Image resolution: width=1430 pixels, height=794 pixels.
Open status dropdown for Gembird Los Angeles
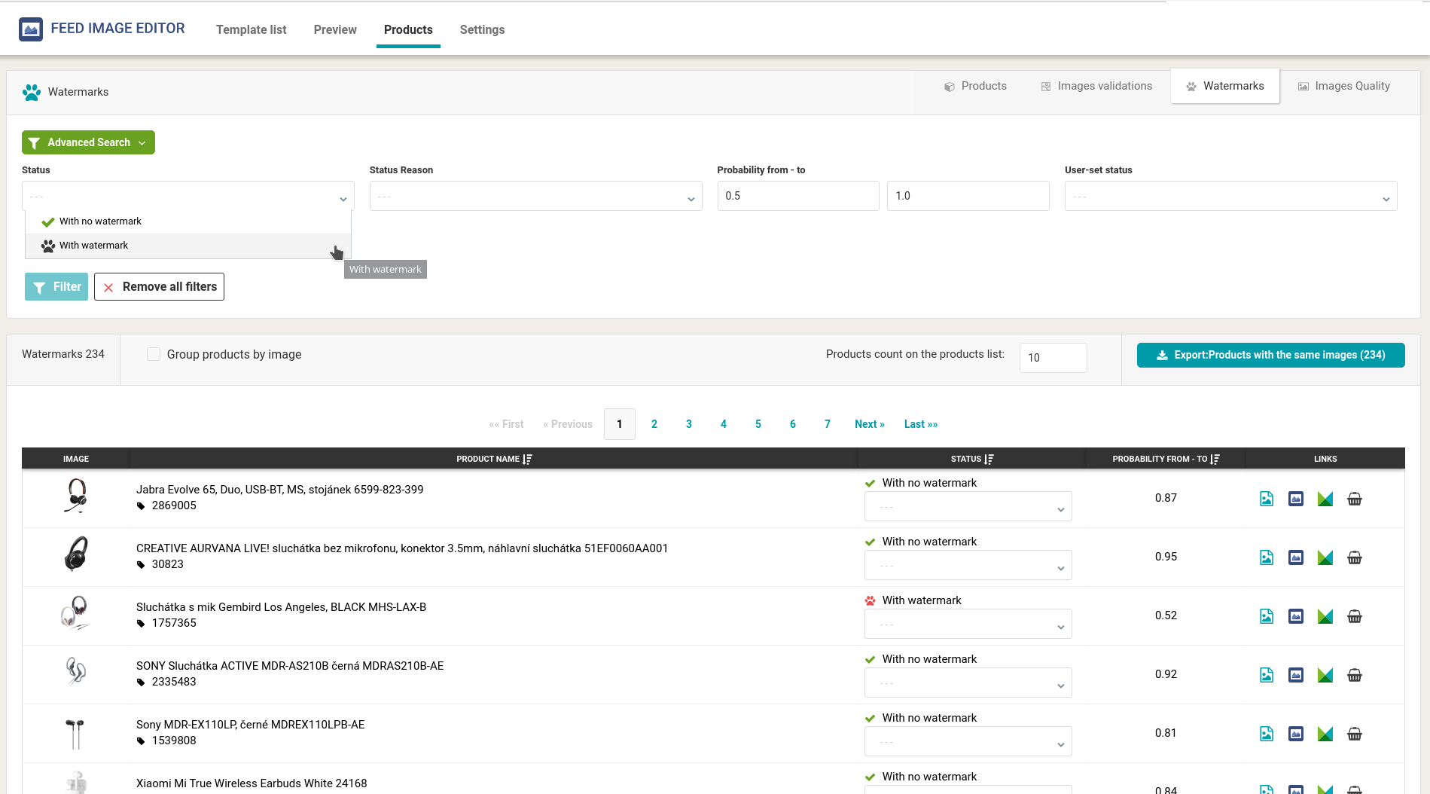click(968, 624)
